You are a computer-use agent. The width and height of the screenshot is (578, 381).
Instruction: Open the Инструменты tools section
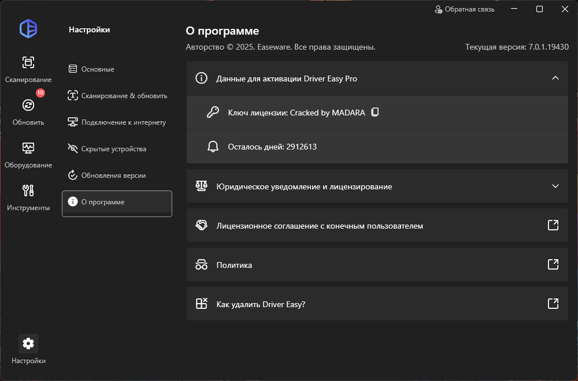pos(28,197)
